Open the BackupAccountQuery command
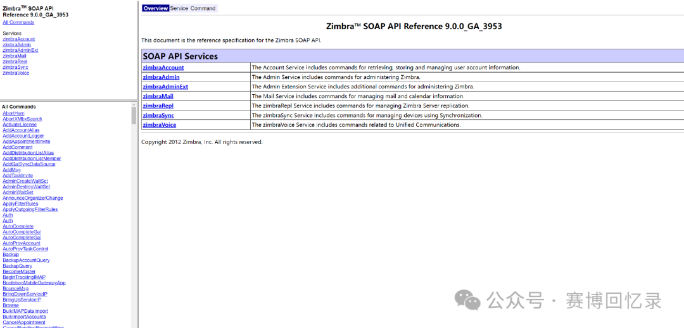 pyautogui.click(x=26, y=260)
